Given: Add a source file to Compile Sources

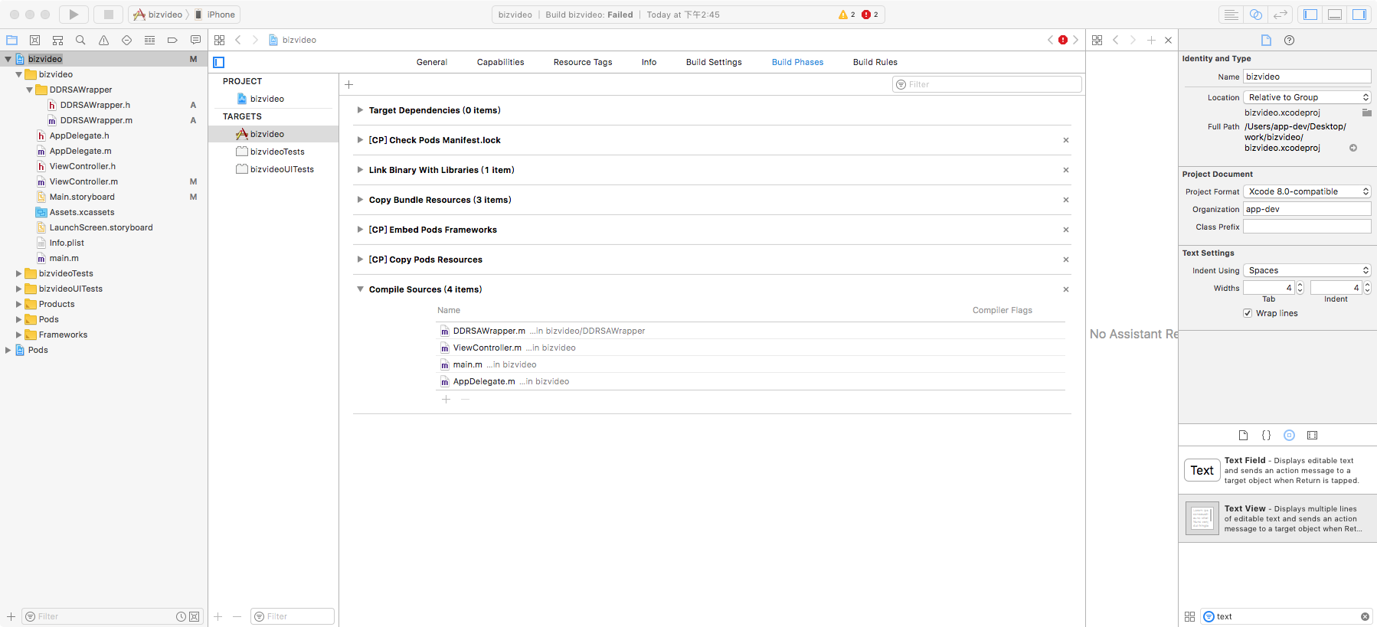Looking at the screenshot, I should 446,399.
